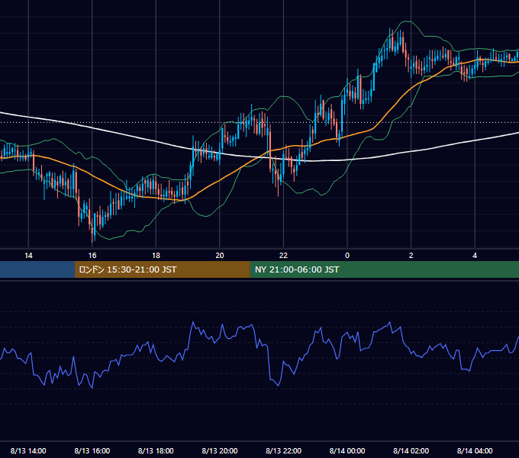Click the 14 hour axis label
The width and height of the screenshot is (519, 458).
pos(28,256)
